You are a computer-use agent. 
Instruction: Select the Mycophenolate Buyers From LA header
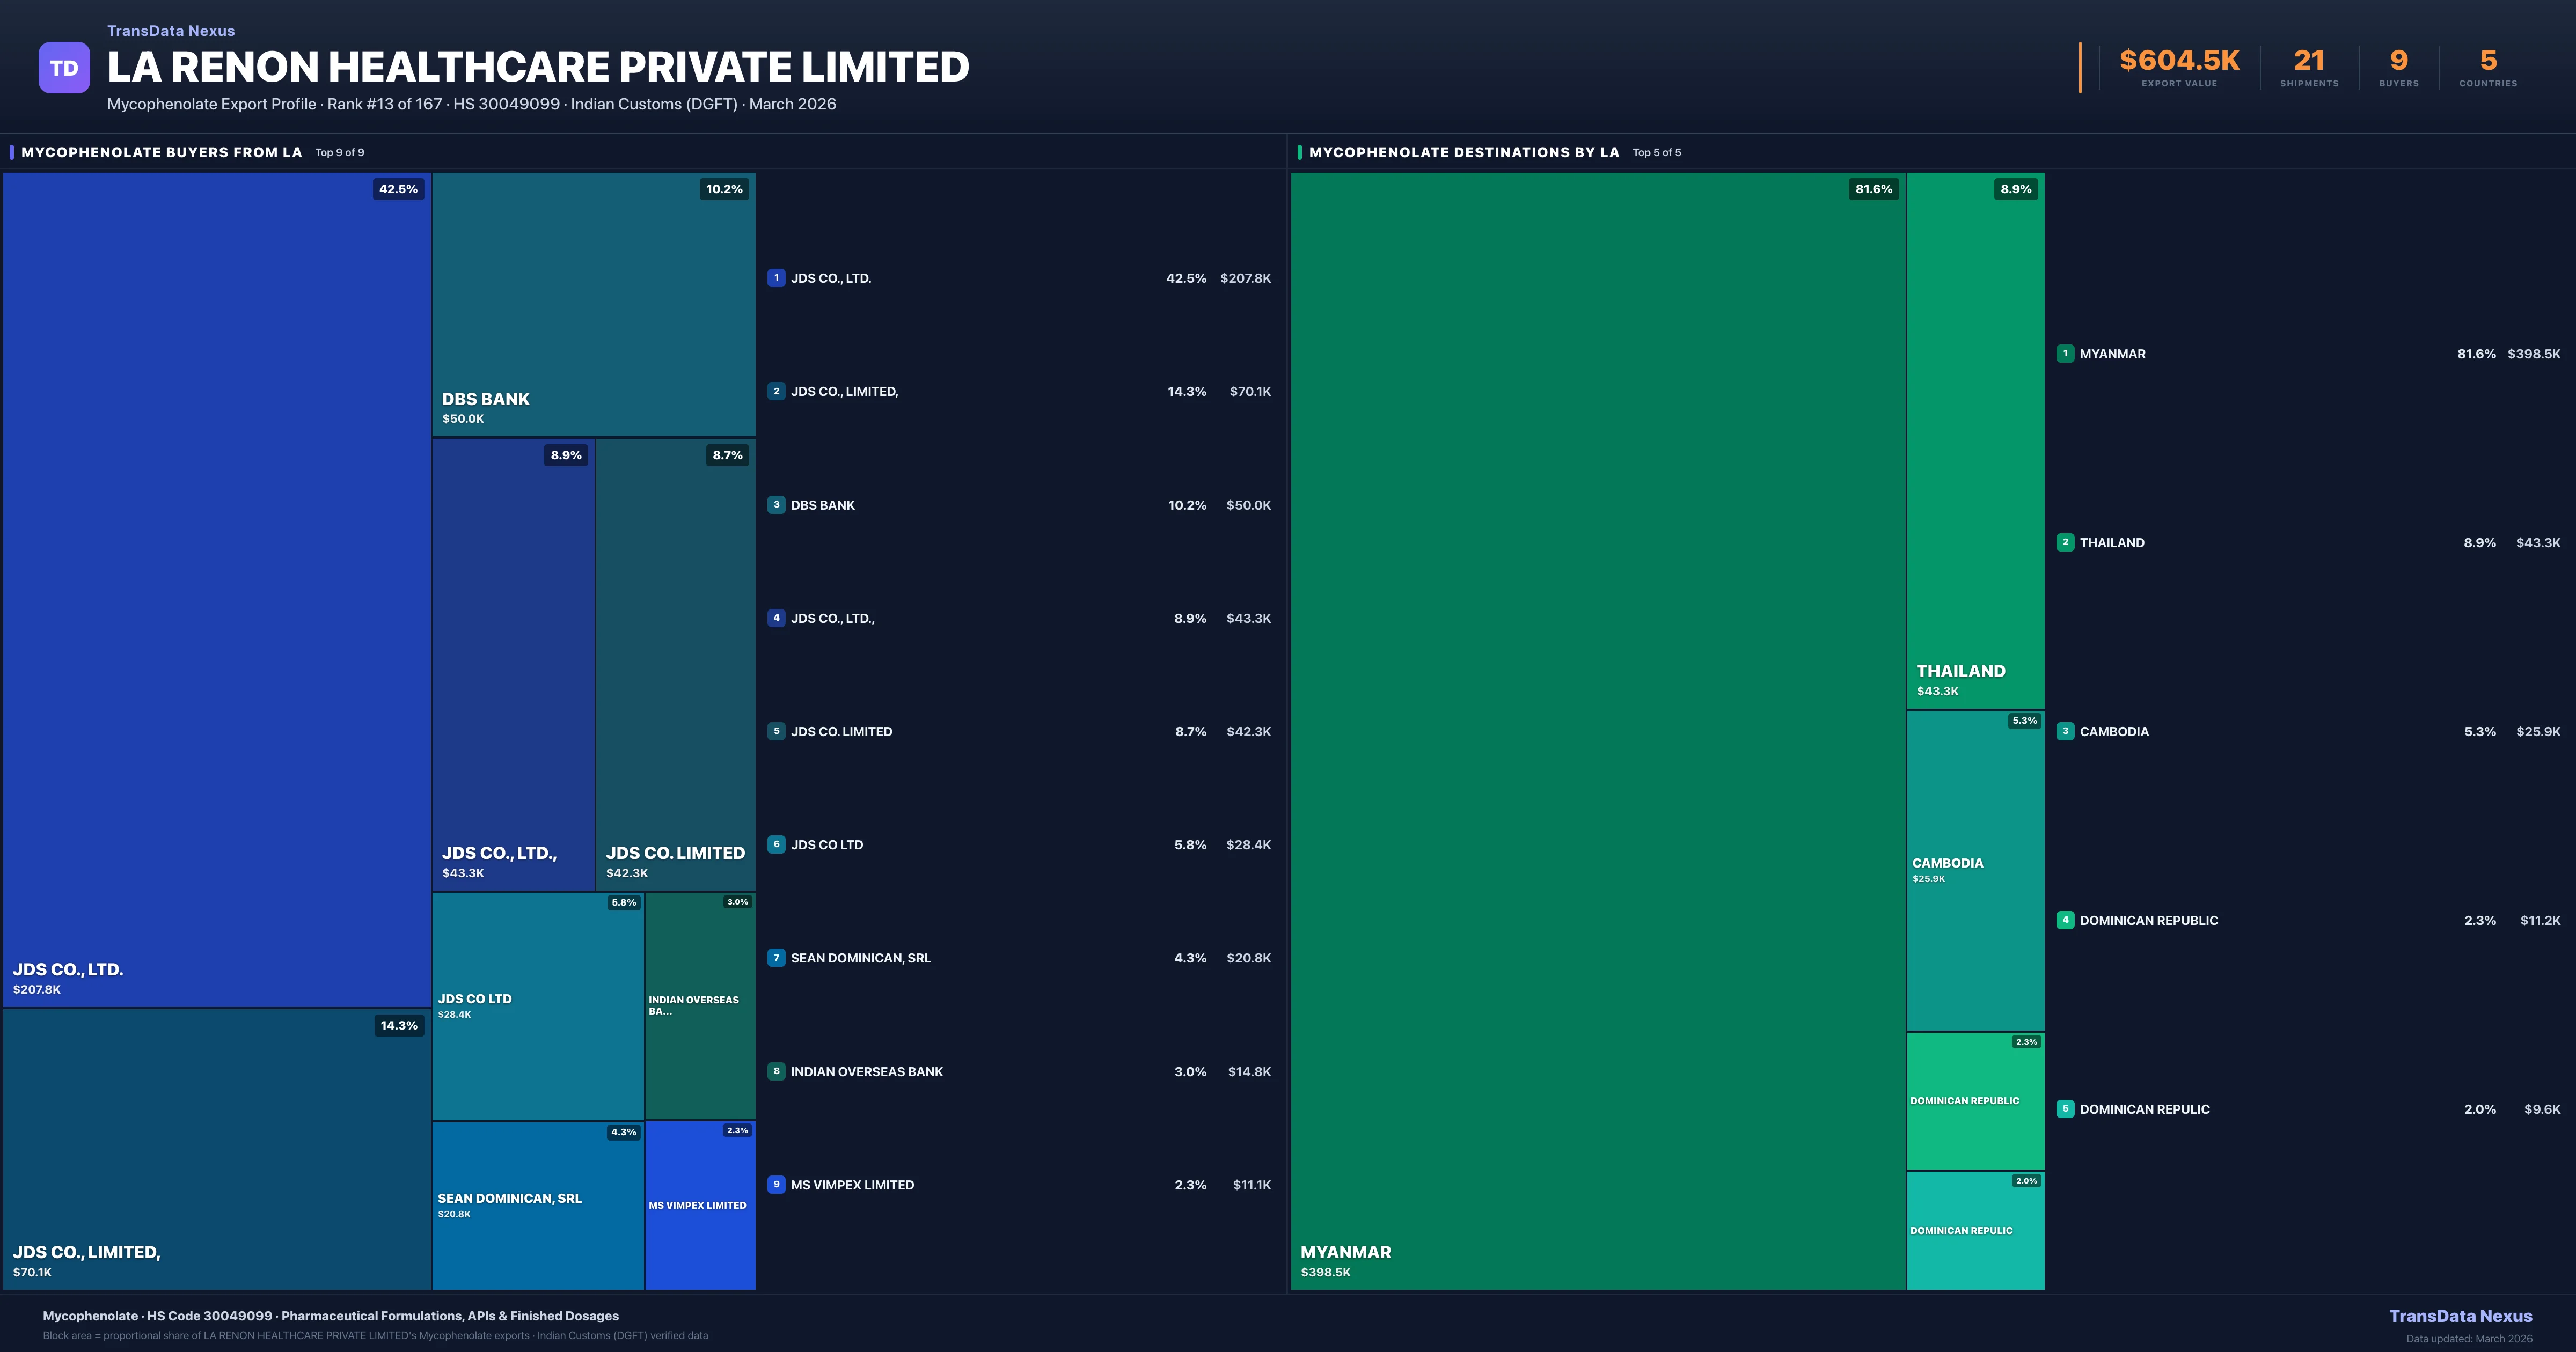coord(161,152)
